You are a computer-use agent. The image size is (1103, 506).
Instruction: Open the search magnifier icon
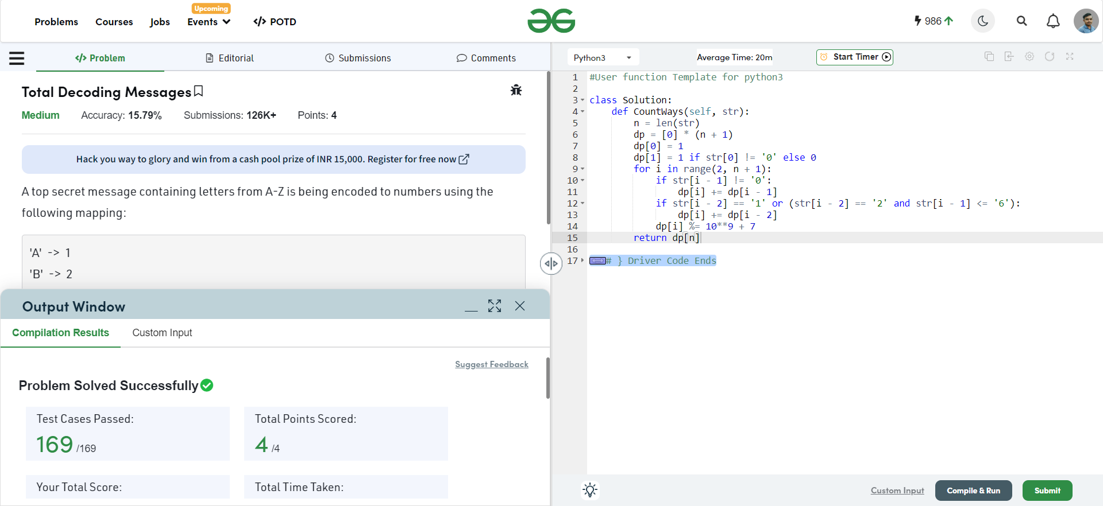pos(1021,21)
